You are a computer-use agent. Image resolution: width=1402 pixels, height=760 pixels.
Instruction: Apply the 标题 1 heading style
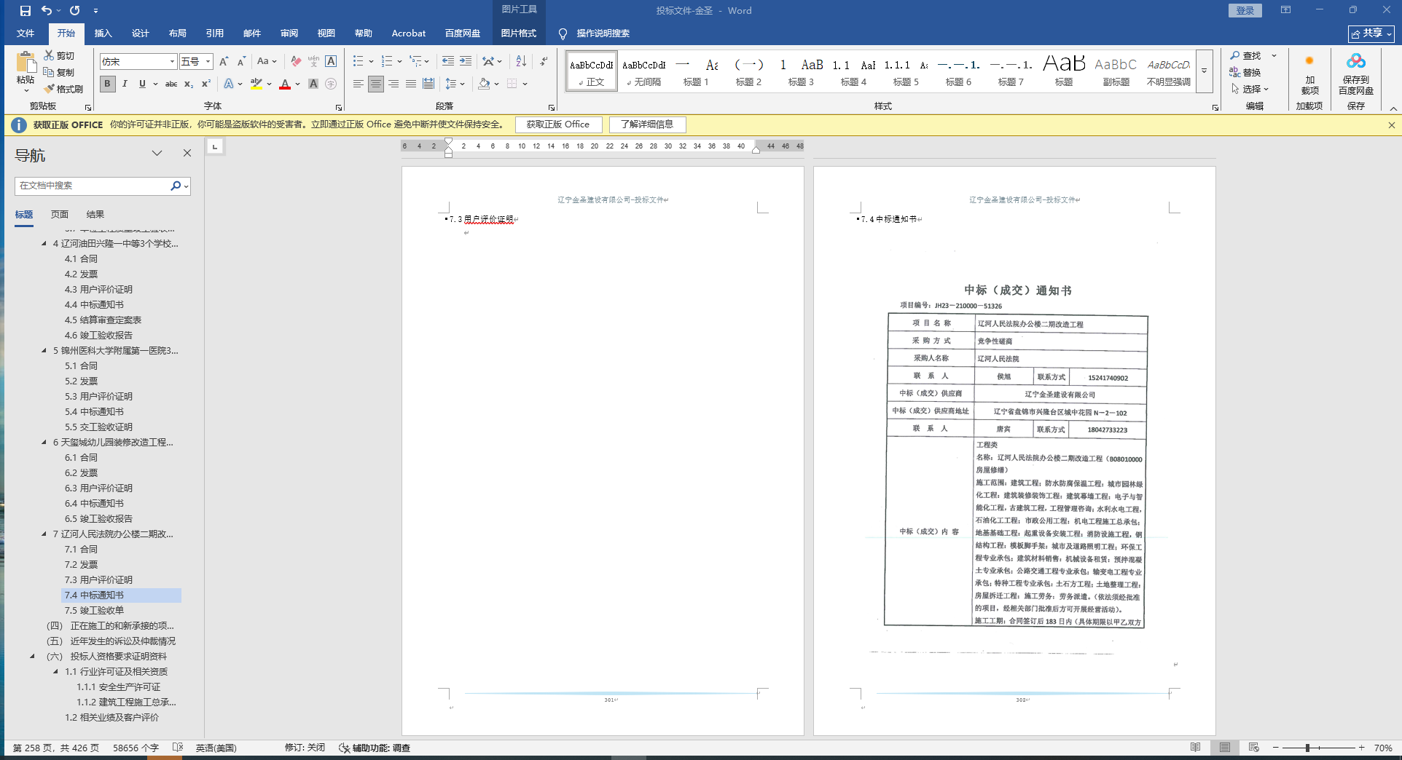coord(696,71)
